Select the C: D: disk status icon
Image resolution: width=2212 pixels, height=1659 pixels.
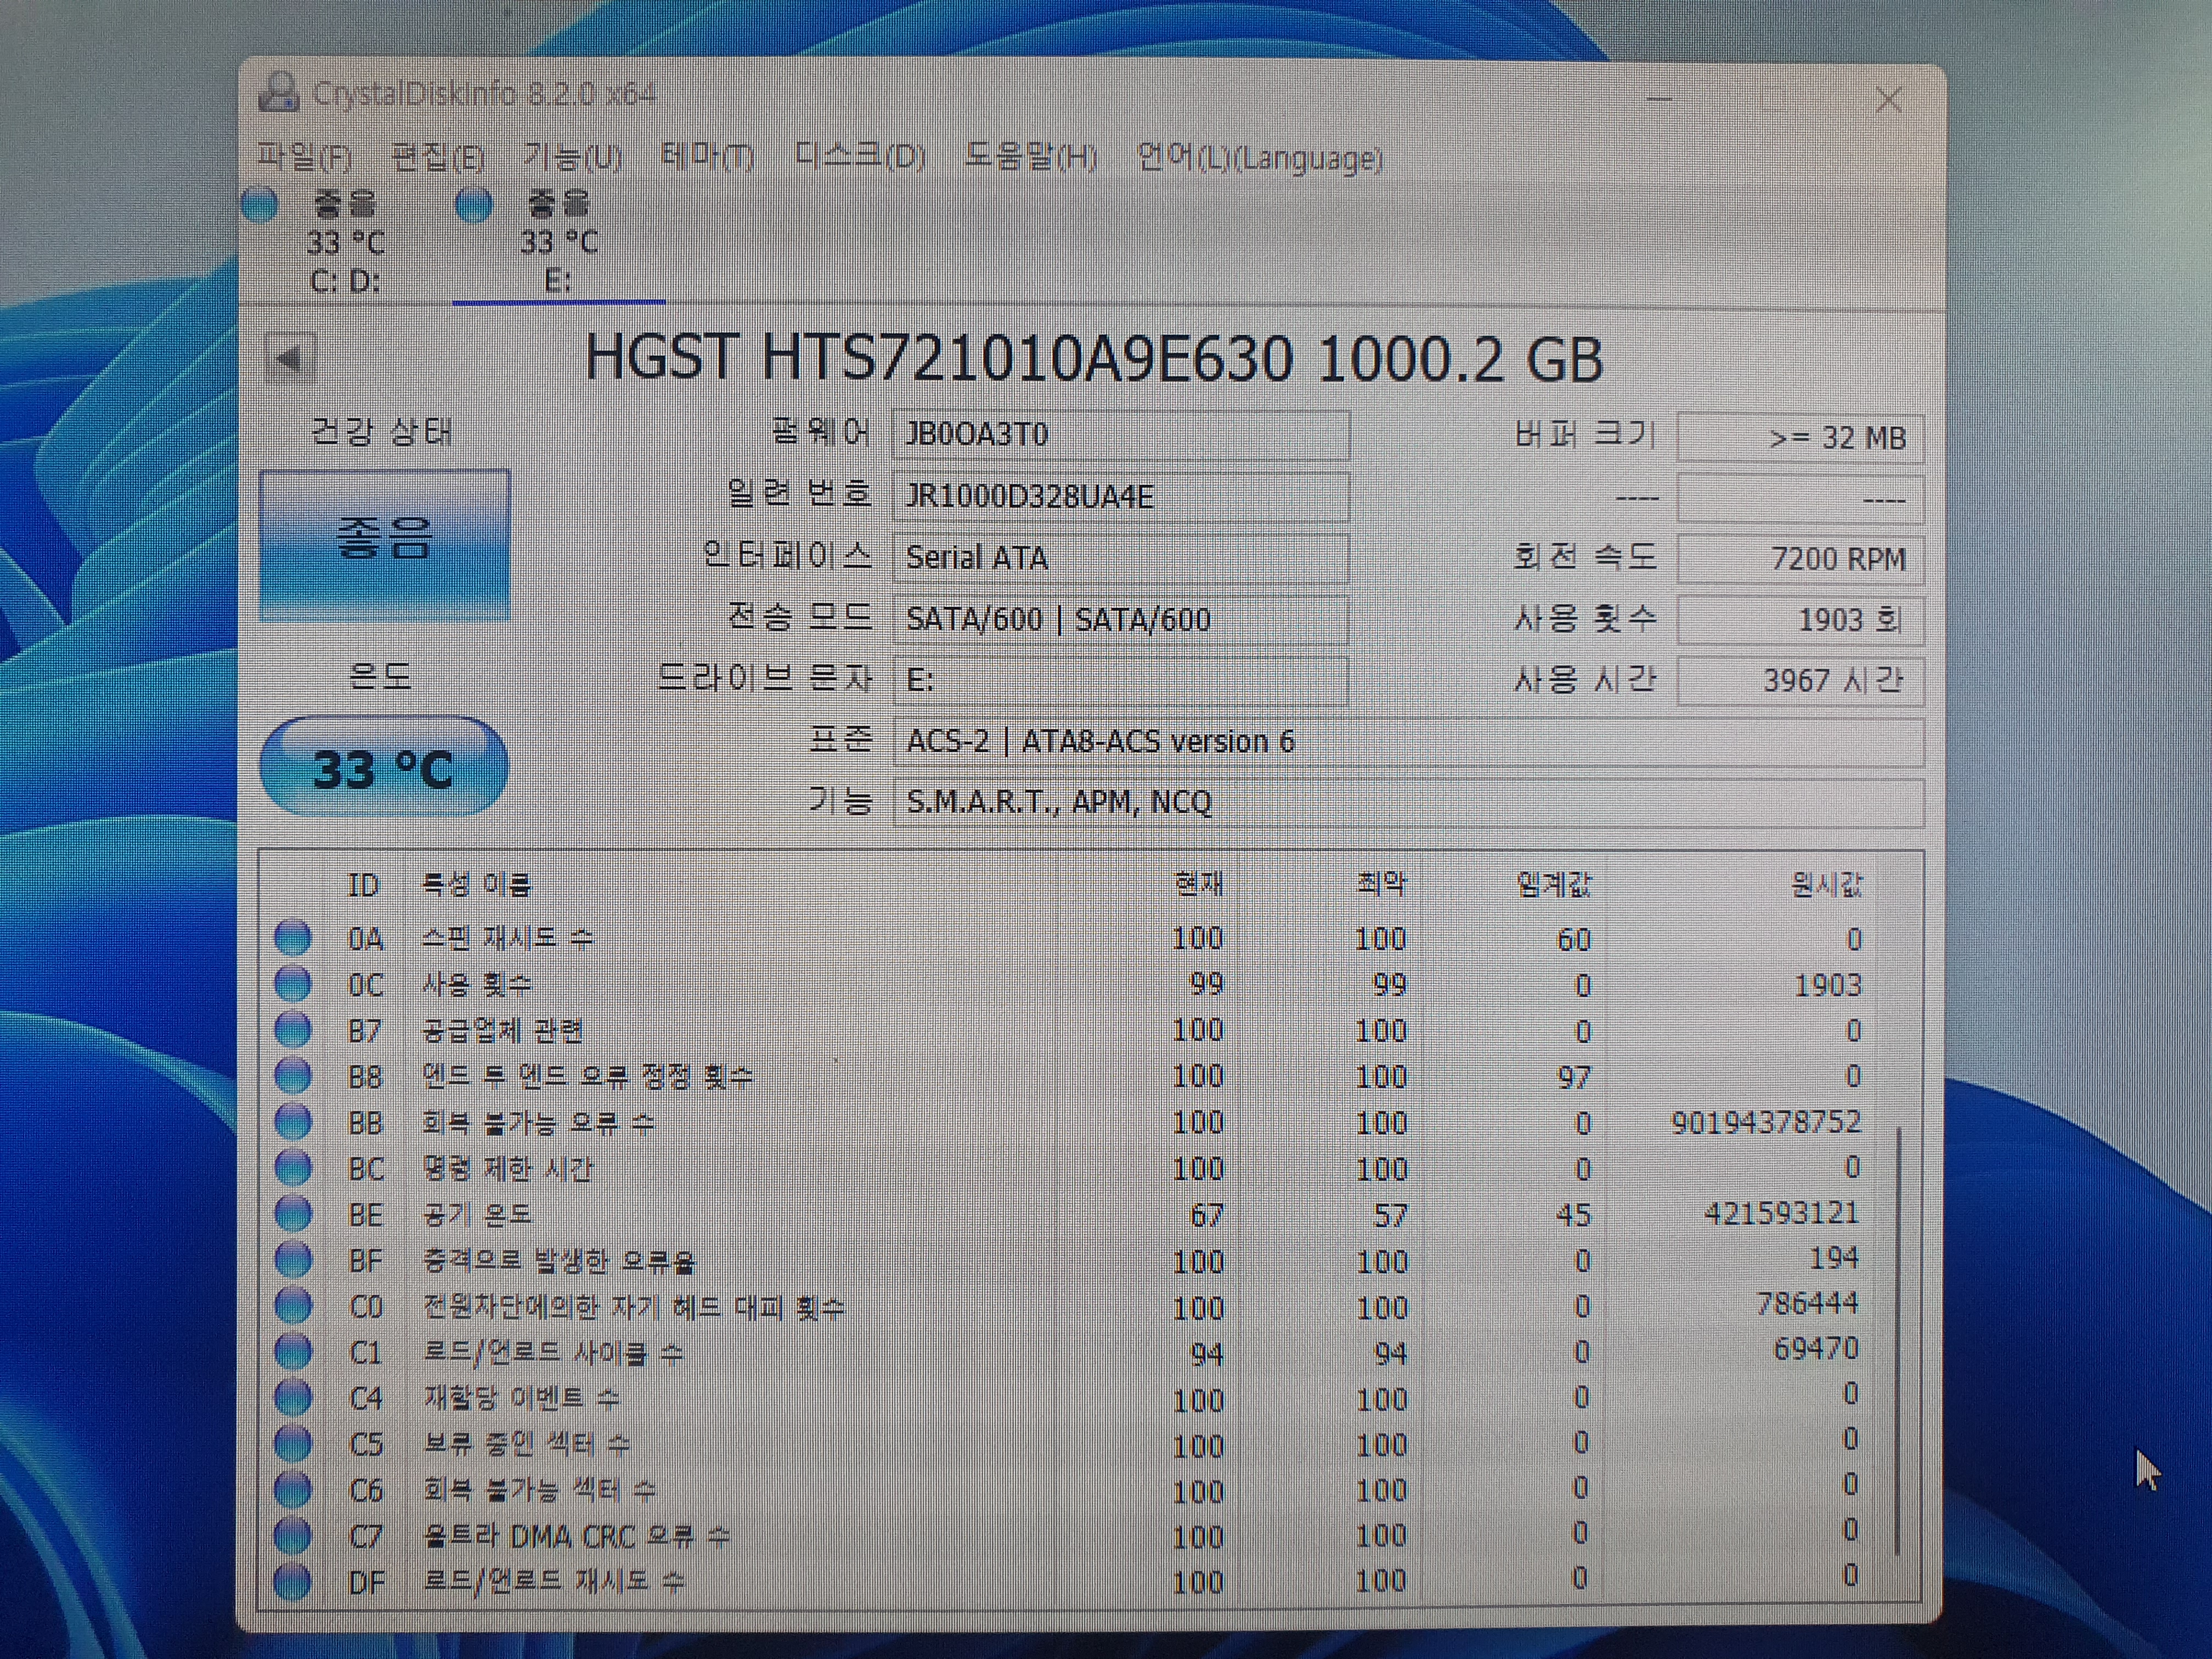[x=260, y=204]
